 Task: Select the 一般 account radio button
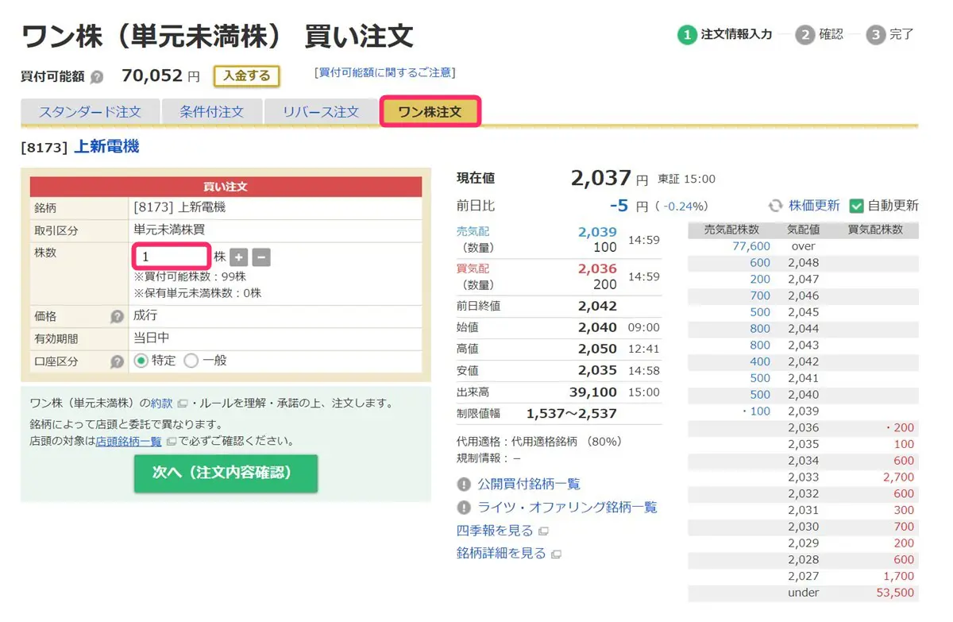(x=191, y=361)
